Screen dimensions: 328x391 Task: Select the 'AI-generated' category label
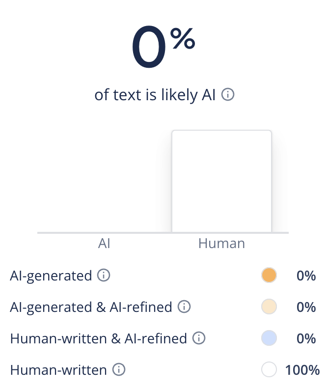click(51, 276)
